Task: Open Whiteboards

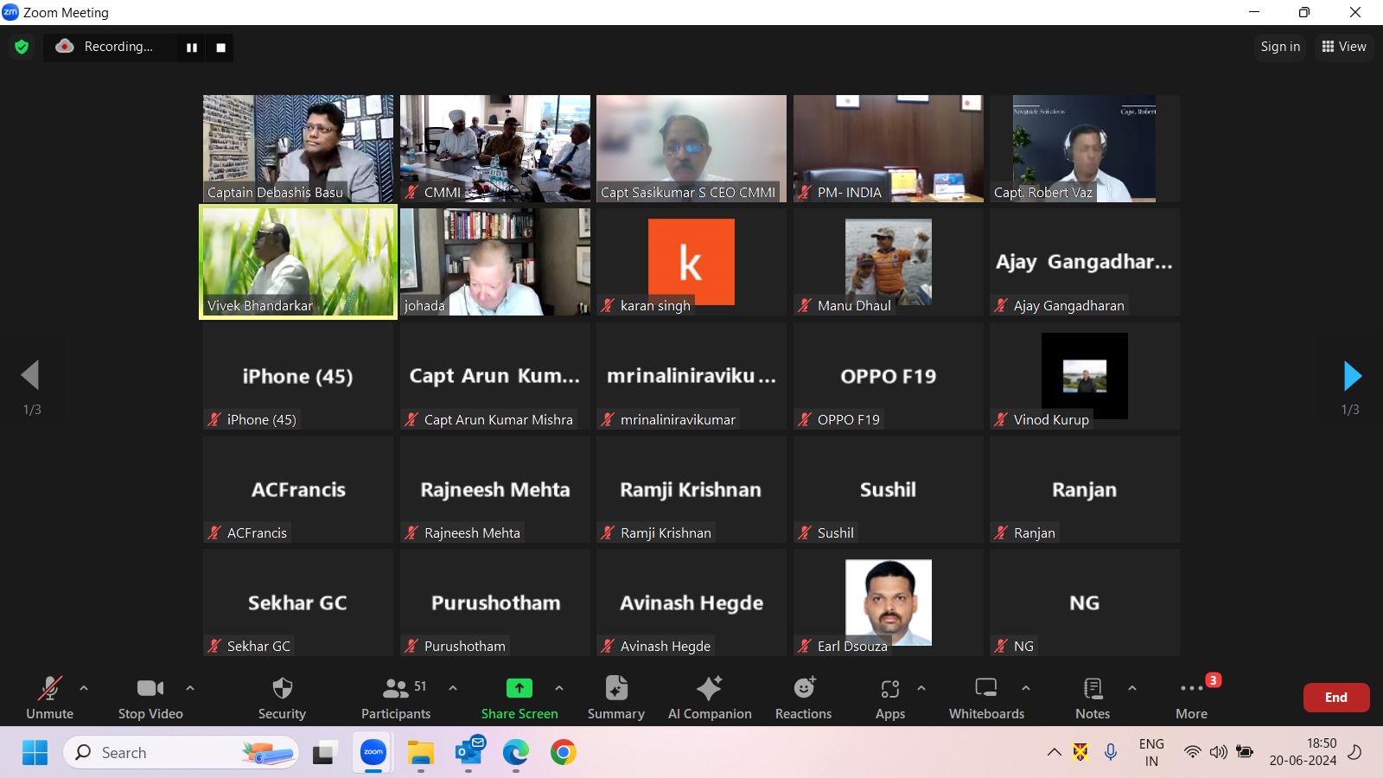Action: coord(985,689)
